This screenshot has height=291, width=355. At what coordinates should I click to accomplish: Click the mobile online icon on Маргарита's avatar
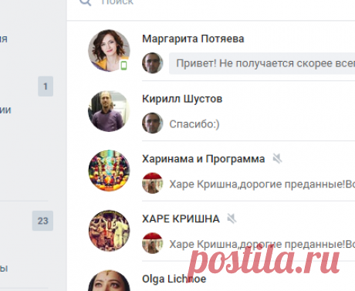point(123,66)
